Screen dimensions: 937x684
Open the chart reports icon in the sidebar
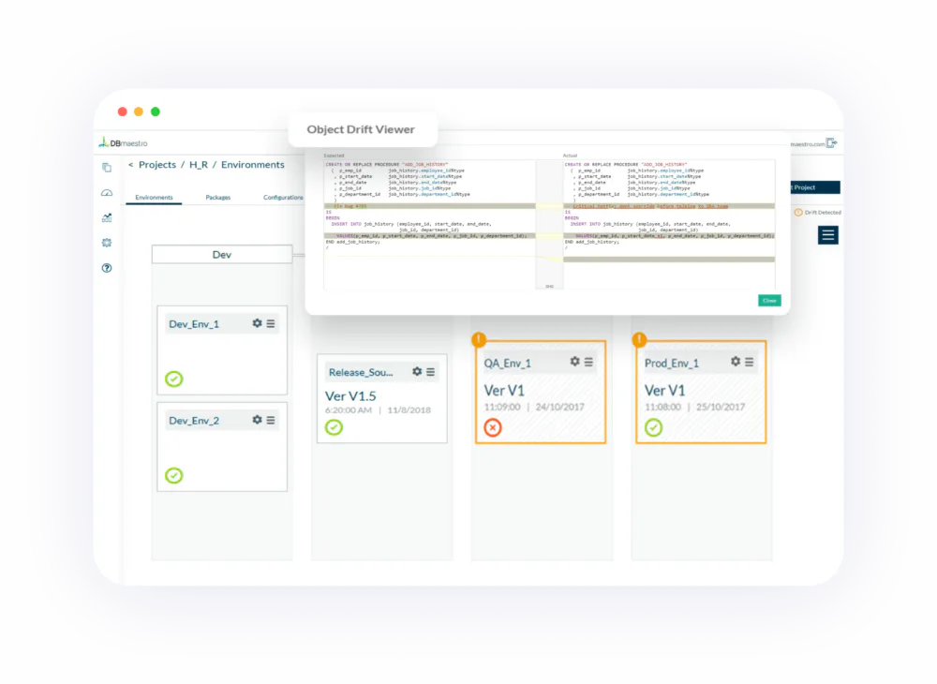[x=107, y=218]
